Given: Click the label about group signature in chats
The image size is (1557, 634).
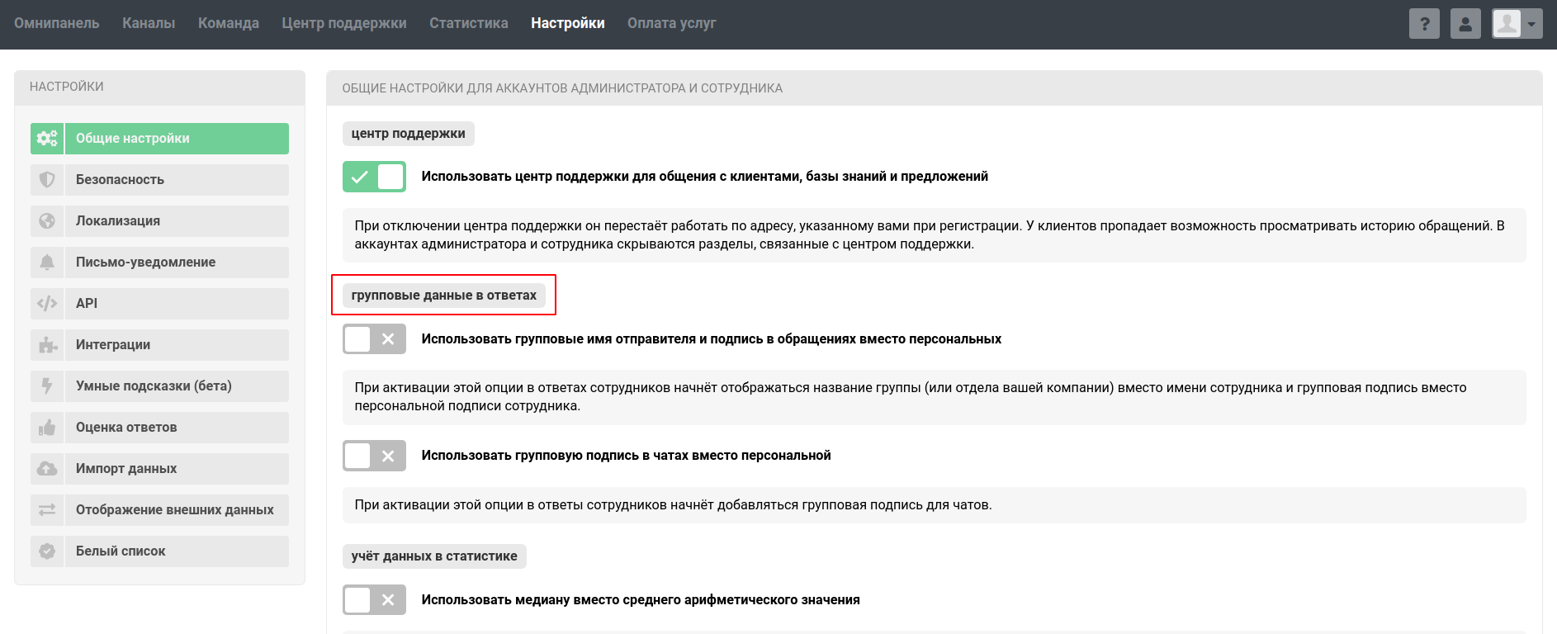Looking at the screenshot, I should click(627, 456).
